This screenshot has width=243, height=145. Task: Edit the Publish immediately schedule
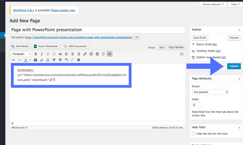[x=224, y=57]
